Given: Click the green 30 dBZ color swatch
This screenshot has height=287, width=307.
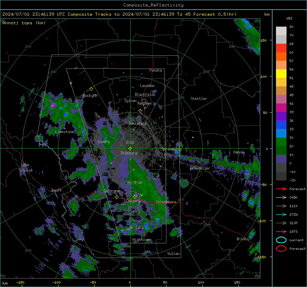Looking at the screenshot, I should click(281, 142).
